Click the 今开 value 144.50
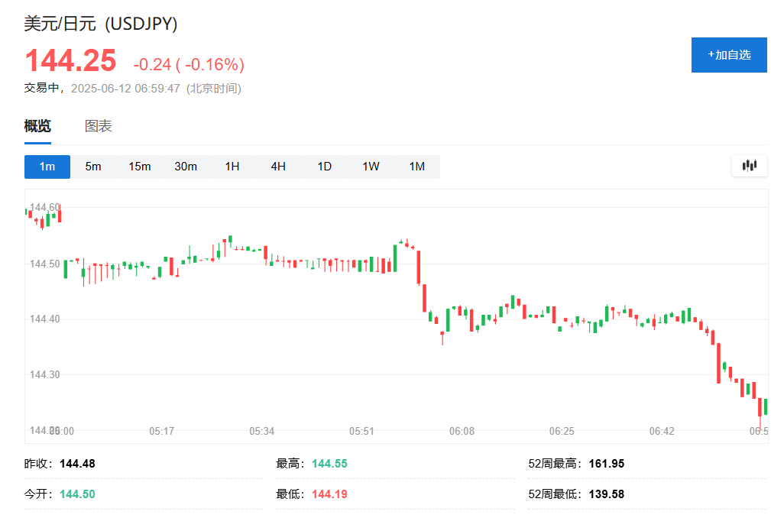 point(77,494)
